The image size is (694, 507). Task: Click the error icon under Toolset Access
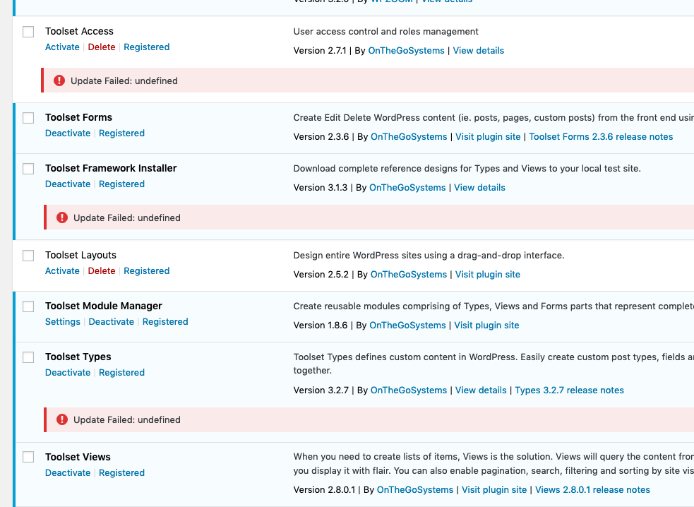[59, 80]
